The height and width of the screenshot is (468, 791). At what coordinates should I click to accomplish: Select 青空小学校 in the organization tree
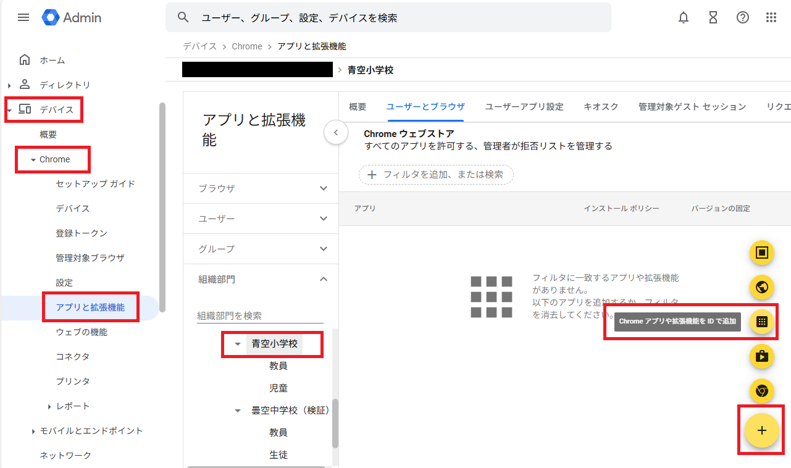coord(274,344)
